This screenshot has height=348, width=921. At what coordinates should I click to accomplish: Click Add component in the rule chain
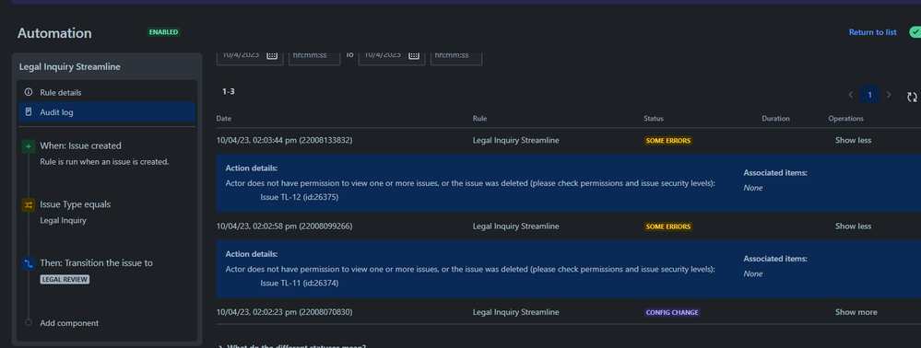(x=69, y=323)
